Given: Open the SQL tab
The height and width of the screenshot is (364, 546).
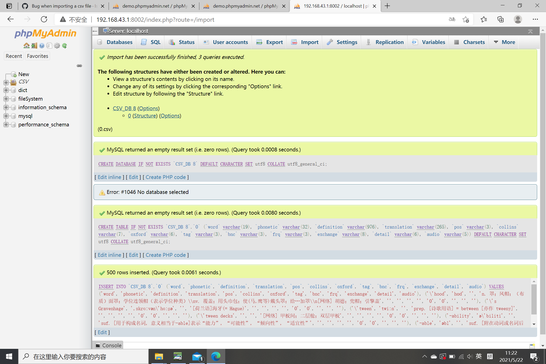Looking at the screenshot, I should coord(150,42).
